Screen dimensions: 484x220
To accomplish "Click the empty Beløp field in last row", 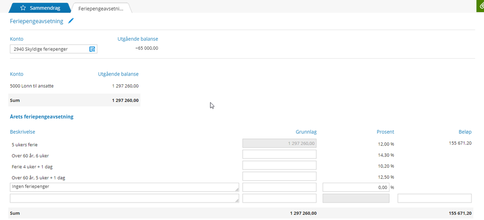I will point(435,198).
